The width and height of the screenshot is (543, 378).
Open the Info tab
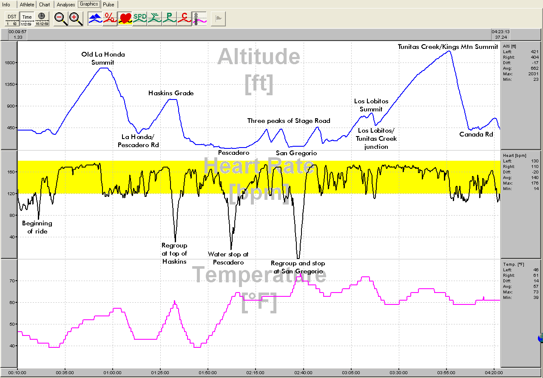click(x=6, y=5)
